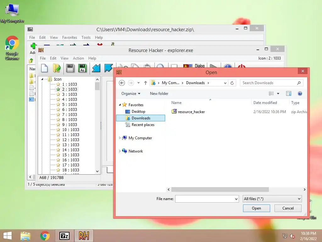Screen dimensions: 322x242
Task: Expand Network in navigation pane
Action: point(120,151)
